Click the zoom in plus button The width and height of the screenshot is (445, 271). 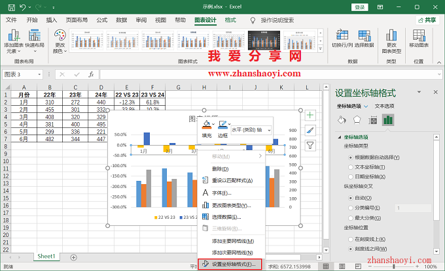tap(417, 266)
